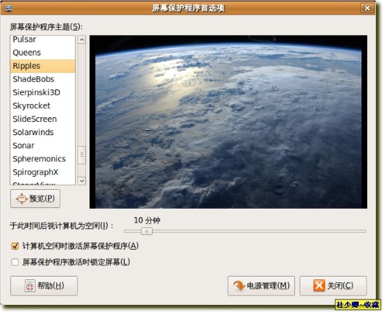Enable locking the screen when screensaver activates
This screenshot has height=312, width=383.
15,262
